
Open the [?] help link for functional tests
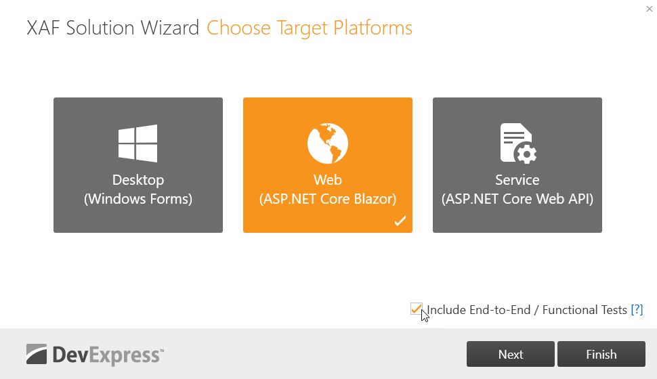(637, 310)
